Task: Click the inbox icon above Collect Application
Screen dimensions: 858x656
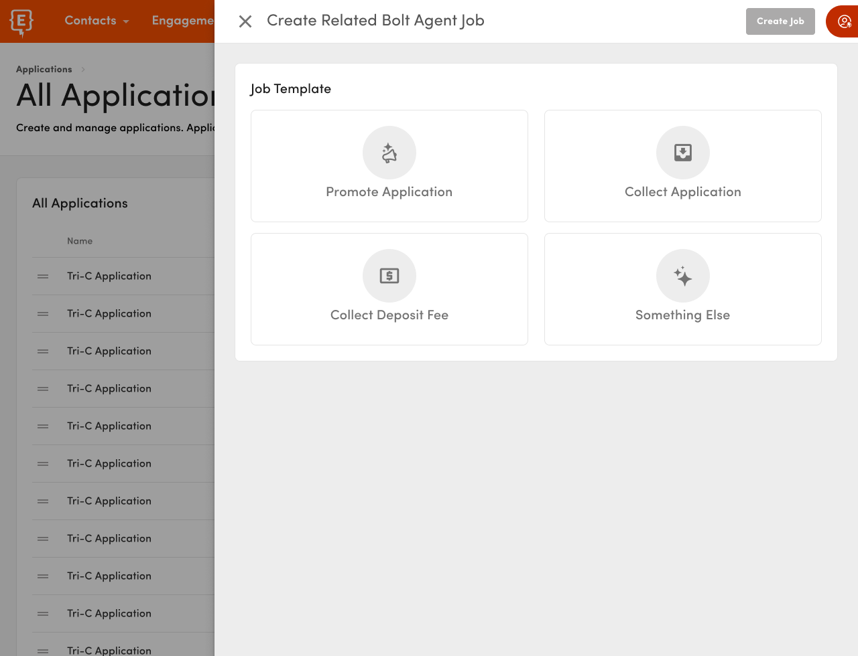Action: point(682,153)
